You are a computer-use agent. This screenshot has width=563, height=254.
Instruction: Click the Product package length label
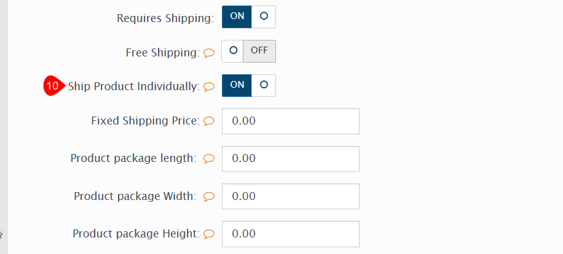133,159
